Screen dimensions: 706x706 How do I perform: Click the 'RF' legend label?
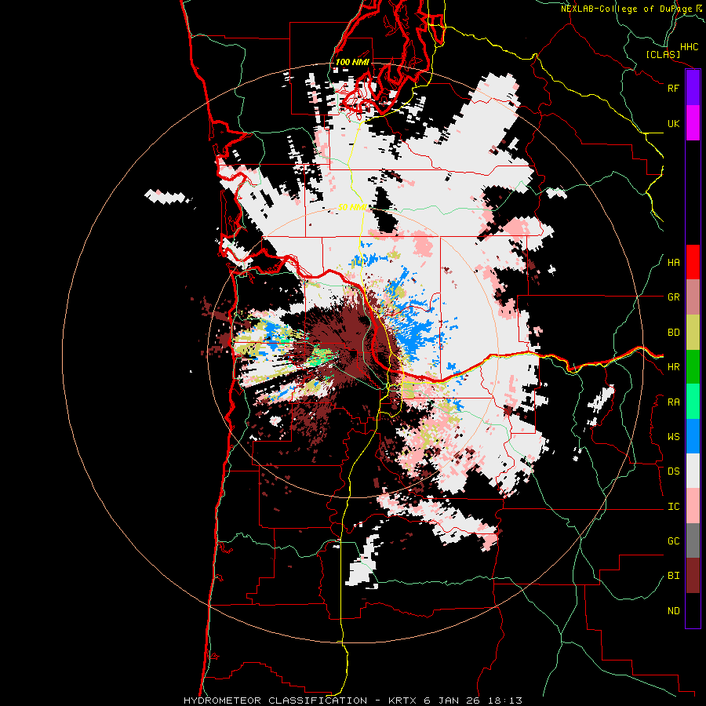(x=673, y=88)
